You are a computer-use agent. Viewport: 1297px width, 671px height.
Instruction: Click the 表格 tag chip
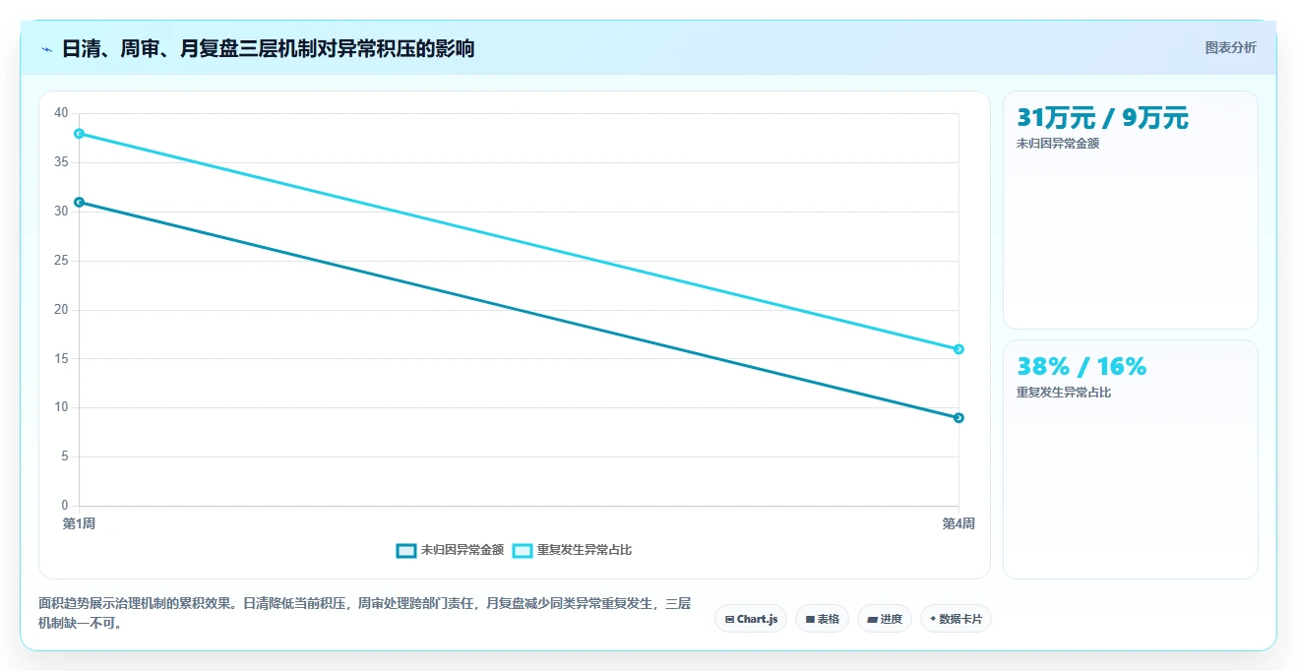pos(822,619)
